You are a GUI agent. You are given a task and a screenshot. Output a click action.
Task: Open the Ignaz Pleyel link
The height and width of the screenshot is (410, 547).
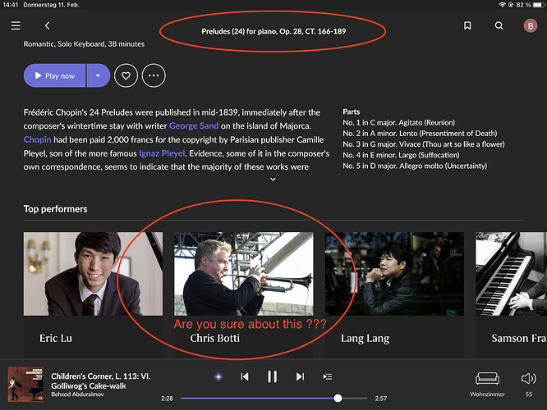click(162, 153)
